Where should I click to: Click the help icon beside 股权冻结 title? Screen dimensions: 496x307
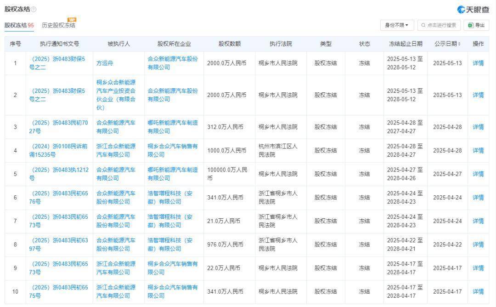click(x=34, y=10)
